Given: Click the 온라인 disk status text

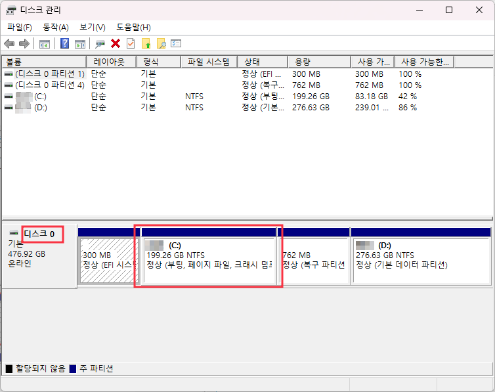Looking at the screenshot, I should click(20, 263).
